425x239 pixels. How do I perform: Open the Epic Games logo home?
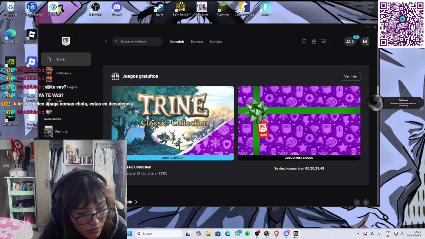(x=66, y=41)
